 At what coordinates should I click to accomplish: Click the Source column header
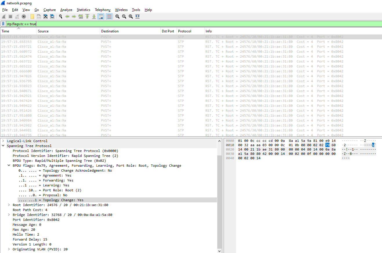click(x=44, y=31)
